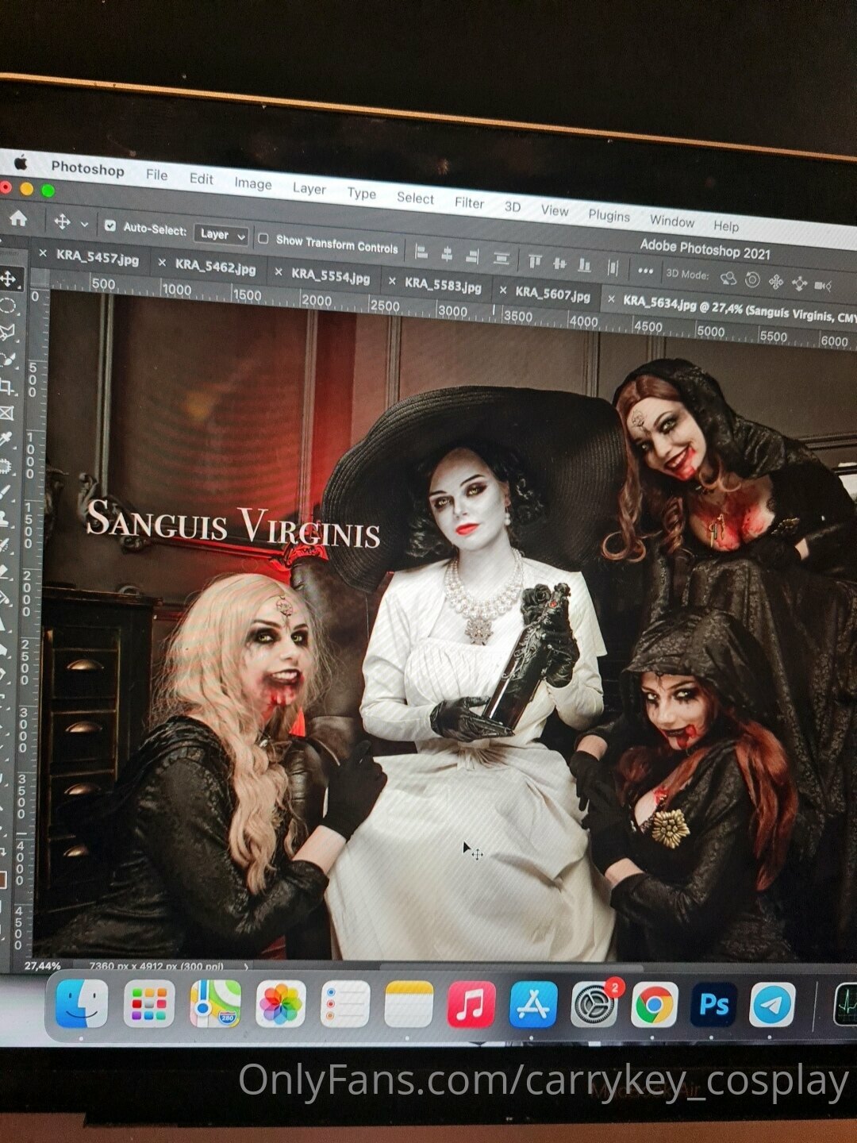Click the Sanguis Virginis text on canvas
Image resolution: width=857 pixels, height=1143 pixels.
point(233,524)
